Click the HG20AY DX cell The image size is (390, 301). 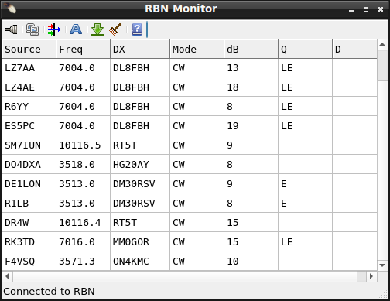click(140, 165)
